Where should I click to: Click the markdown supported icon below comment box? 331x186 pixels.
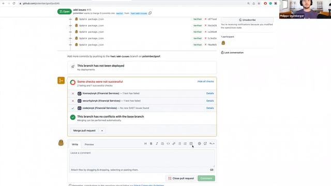pos(212,170)
